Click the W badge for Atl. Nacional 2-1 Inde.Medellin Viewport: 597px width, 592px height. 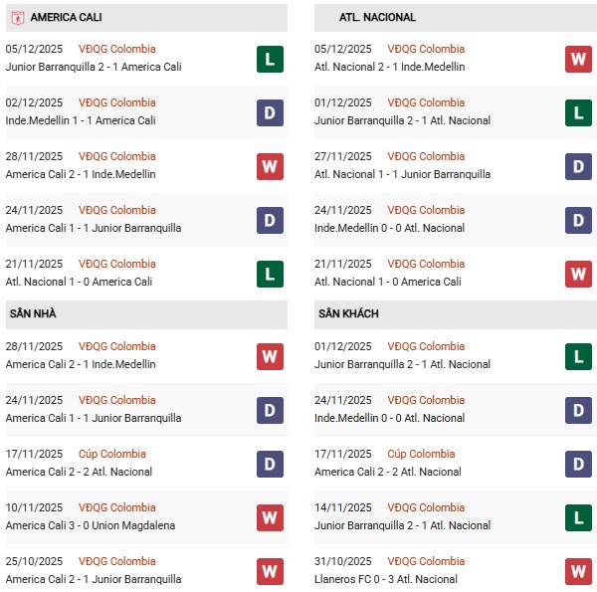pos(579,59)
